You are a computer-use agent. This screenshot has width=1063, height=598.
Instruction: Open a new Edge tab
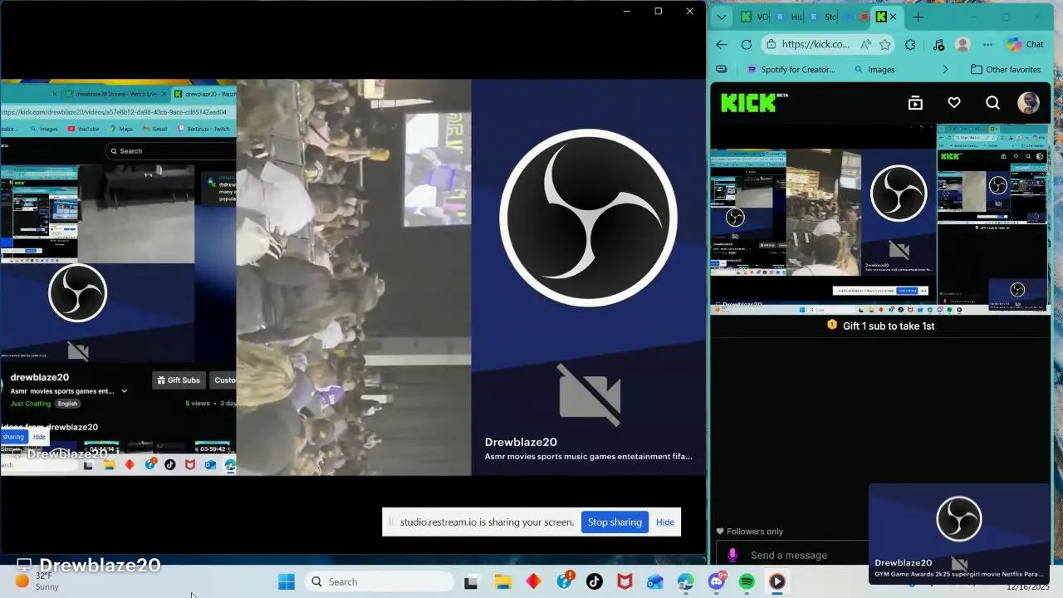(918, 17)
